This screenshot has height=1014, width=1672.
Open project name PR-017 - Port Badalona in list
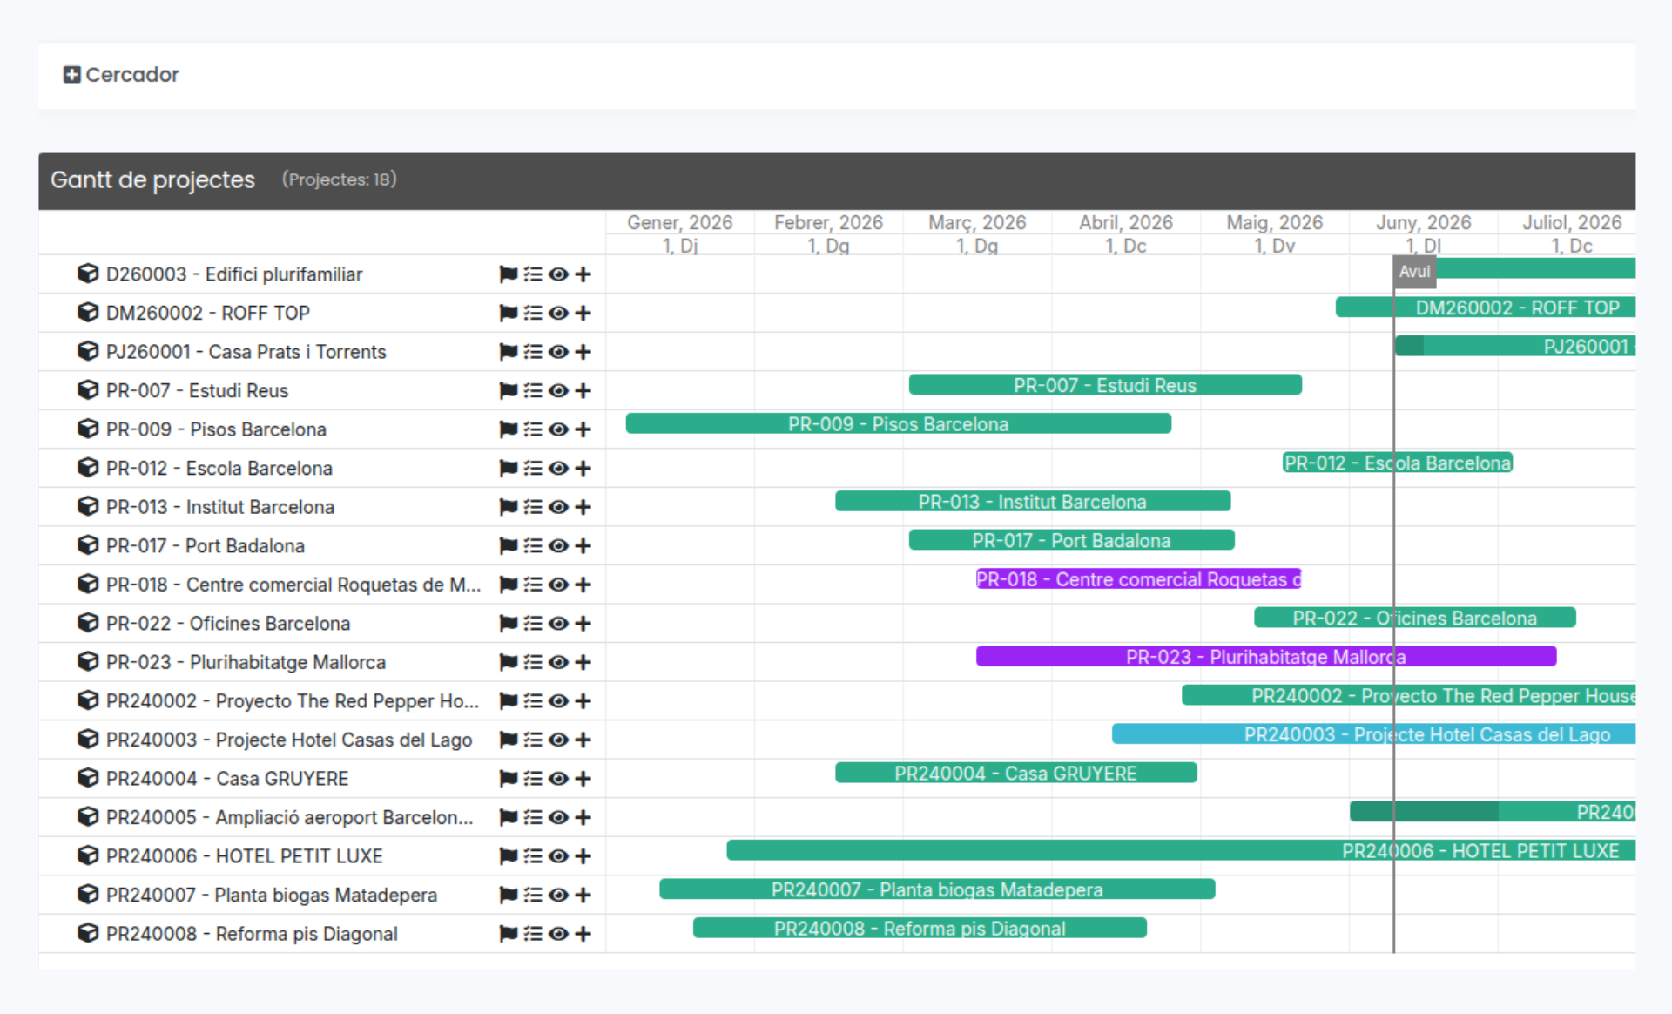coord(206,546)
